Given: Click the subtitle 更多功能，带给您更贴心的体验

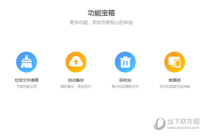Looking at the screenshot, I should tap(101, 22).
